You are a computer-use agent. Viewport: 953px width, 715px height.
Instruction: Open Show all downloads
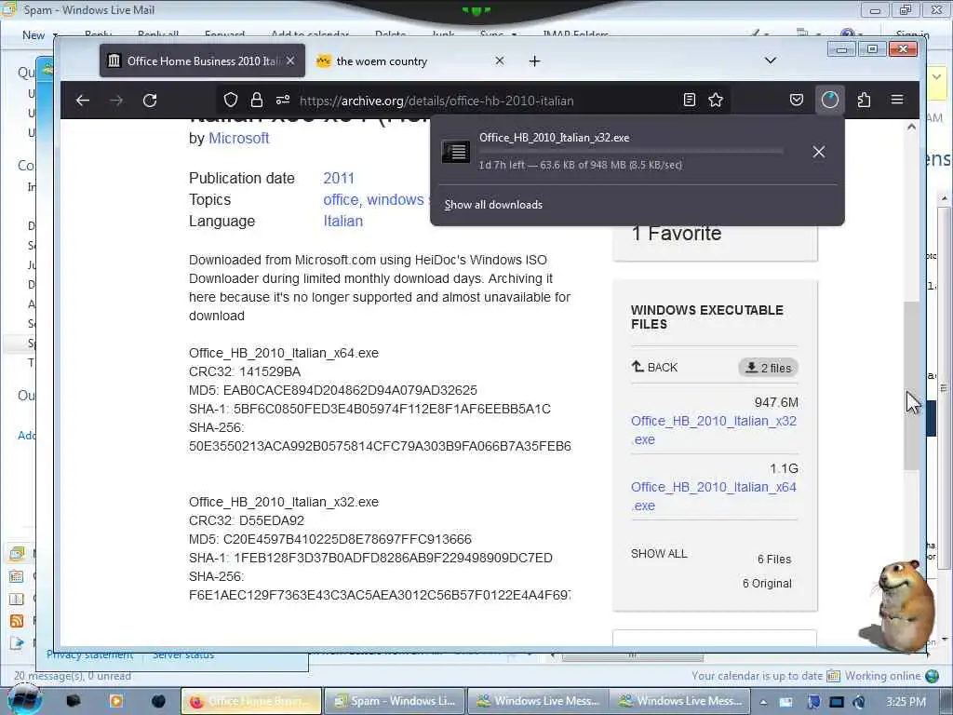[493, 205]
